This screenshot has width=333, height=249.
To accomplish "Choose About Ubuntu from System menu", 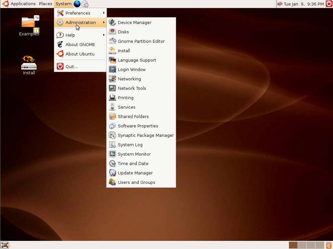I will pyautogui.click(x=80, y=54).
